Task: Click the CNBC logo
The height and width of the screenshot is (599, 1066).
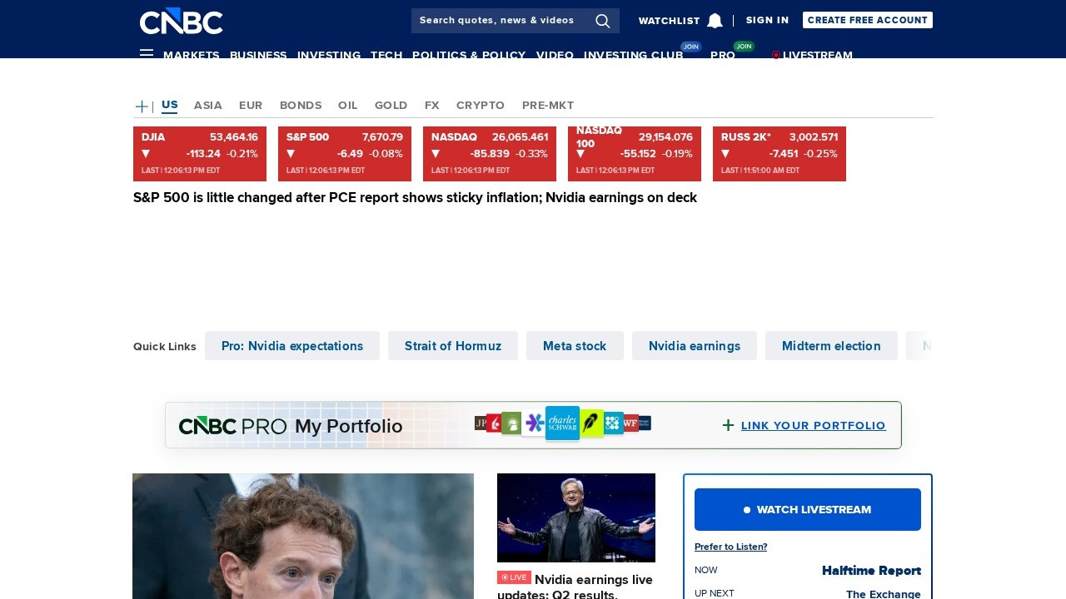Action: 181,21
